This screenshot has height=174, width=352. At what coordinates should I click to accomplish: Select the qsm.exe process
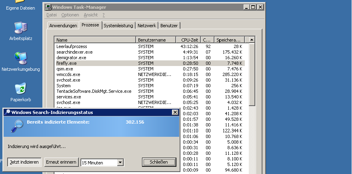coord(150,69)
